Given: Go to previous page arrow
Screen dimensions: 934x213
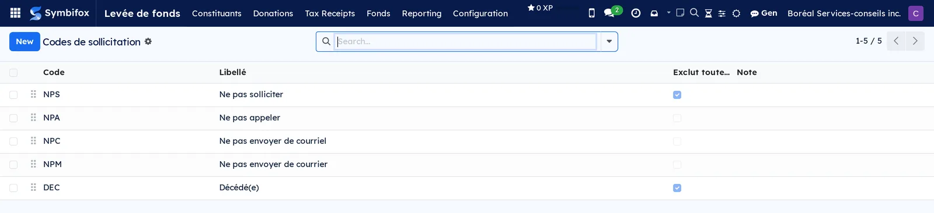Looking at the screenshot, I should [x=896, y=41].
